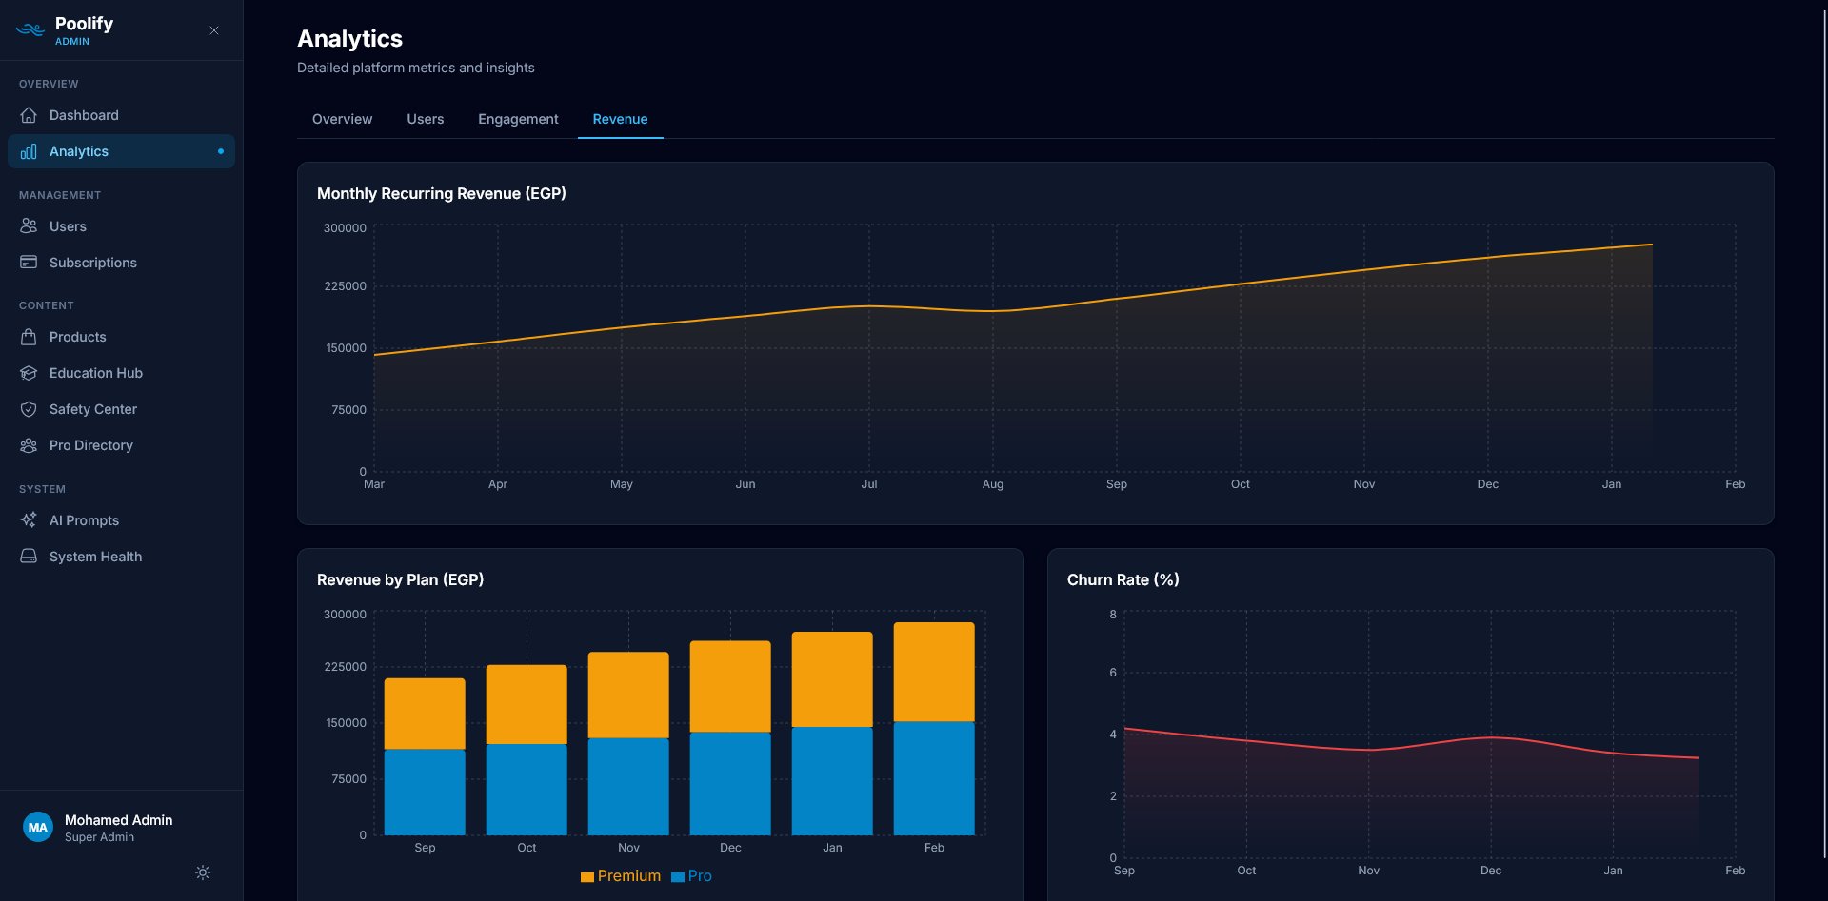The width and height of the screenshot is (1828, 901).
Task: Open System Health page
Action: click(x=96, y=557)
